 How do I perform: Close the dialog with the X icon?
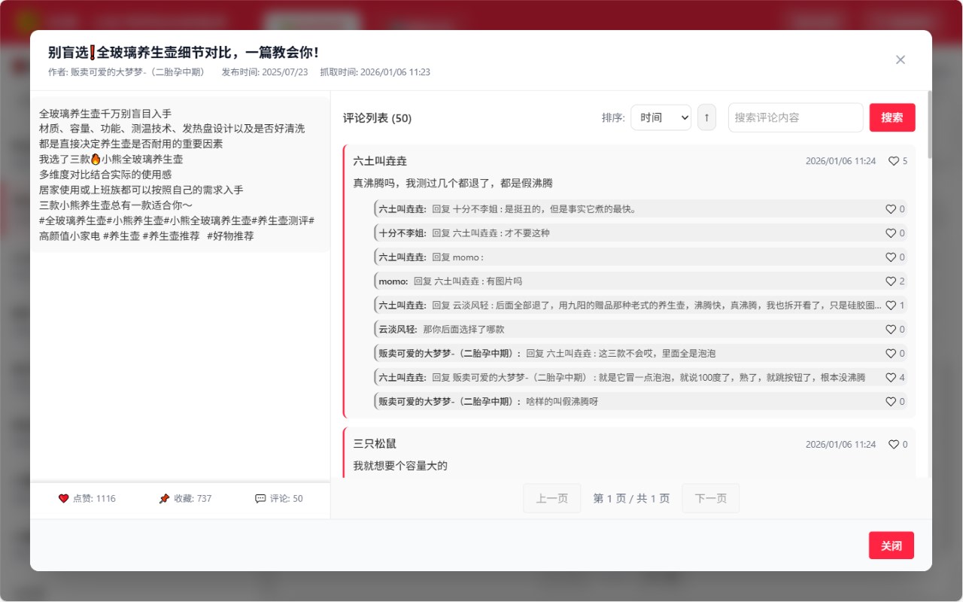click(901, 60)
